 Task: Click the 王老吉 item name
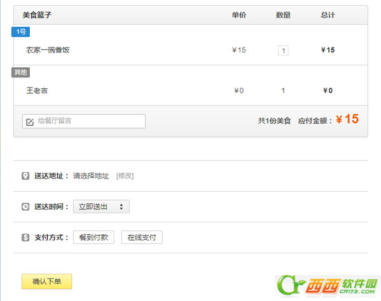coord(37,90)
